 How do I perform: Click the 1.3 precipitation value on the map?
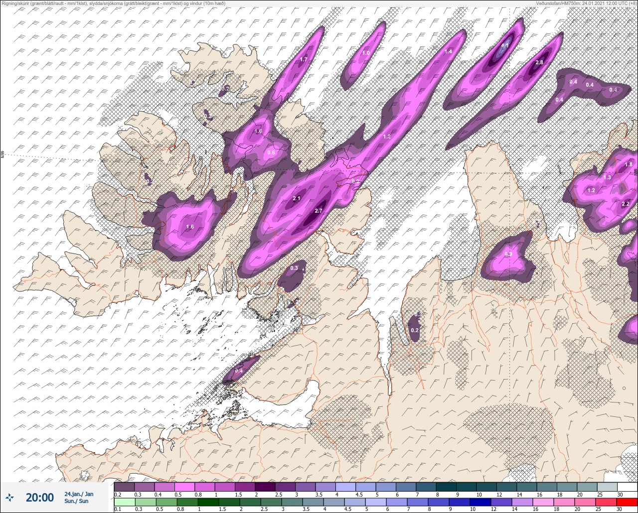click(x=607, y=177)
